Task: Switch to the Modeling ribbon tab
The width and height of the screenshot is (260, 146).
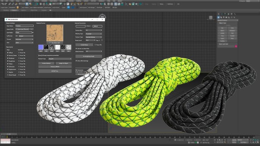Action: pos(6,10)
